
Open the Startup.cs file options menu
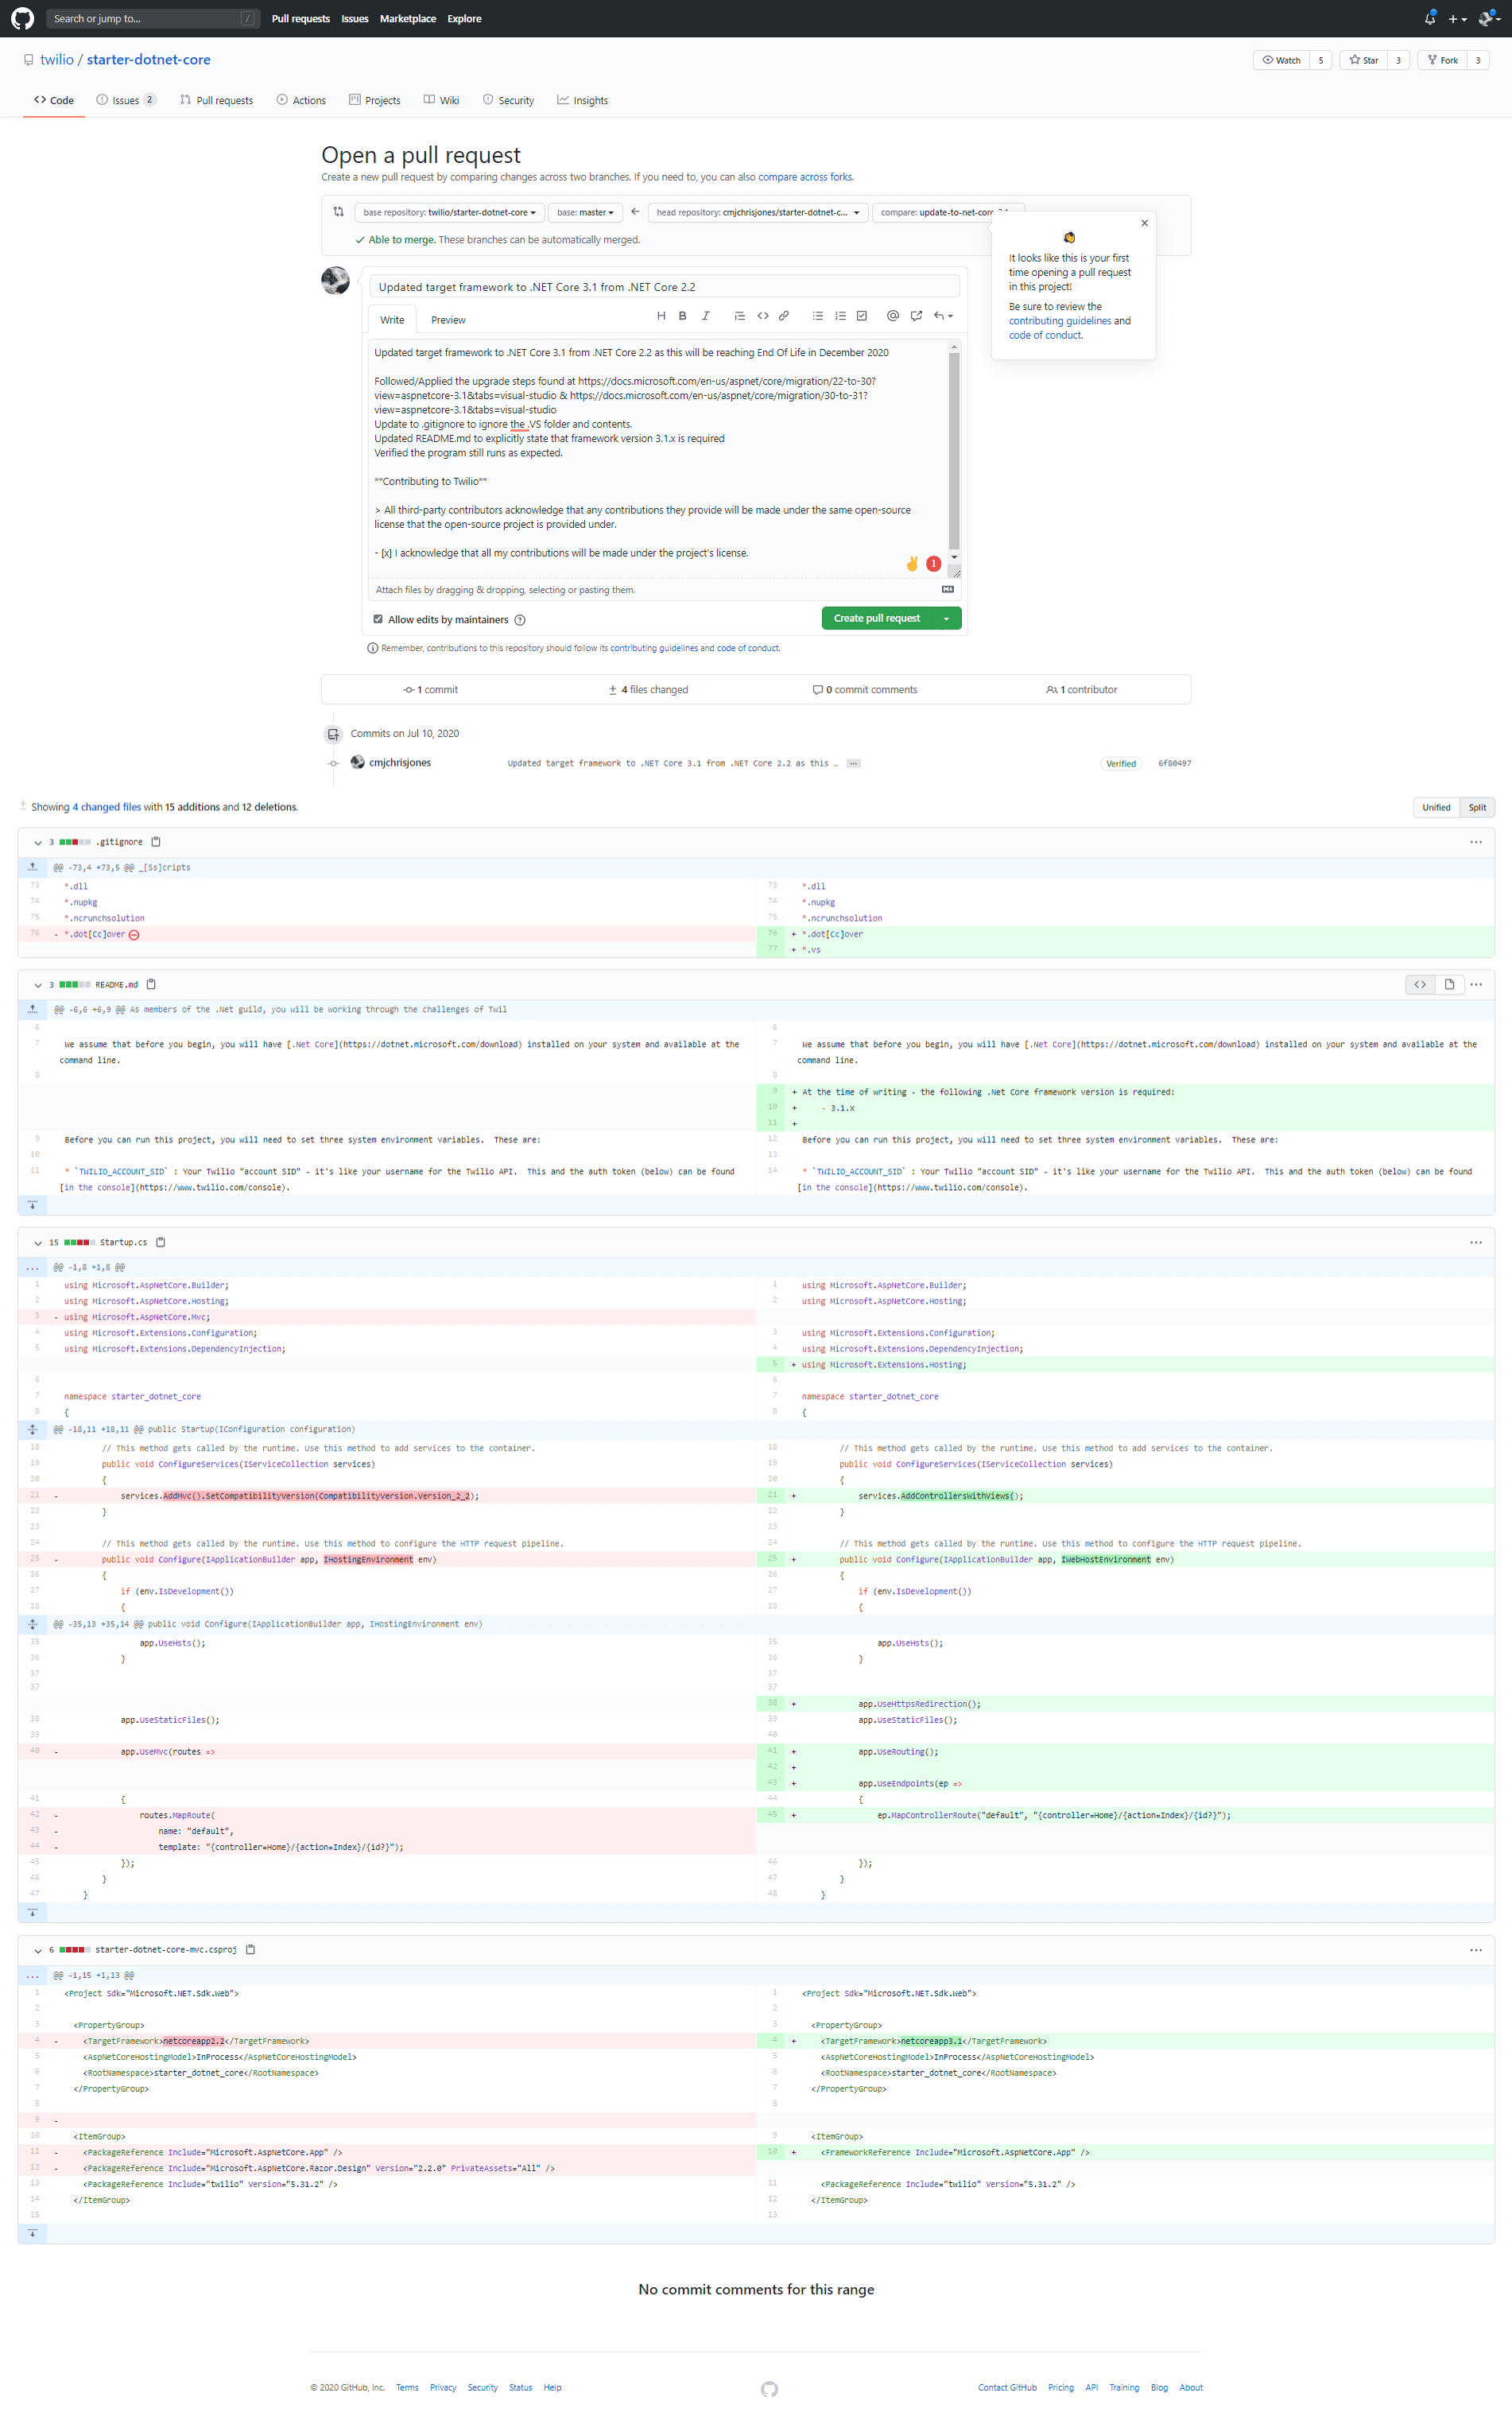coord(1476,1242)
